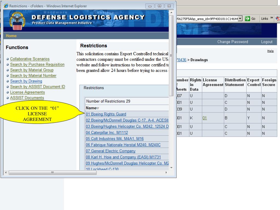This screenshot has height=210, width=280.
Task: Open Search by Material Number
Action: click(33, 75)
